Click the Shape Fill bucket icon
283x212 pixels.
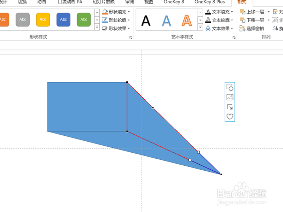point(105,12)
